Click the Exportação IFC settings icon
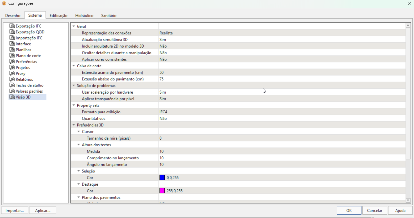Image resolution: width=414 pixels, height=218 pixels. coord(12,26)
